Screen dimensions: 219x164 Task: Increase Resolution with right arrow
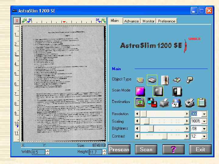tap(187, 114)
